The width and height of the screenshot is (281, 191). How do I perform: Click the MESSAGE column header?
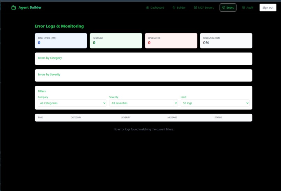pos(172,117)
